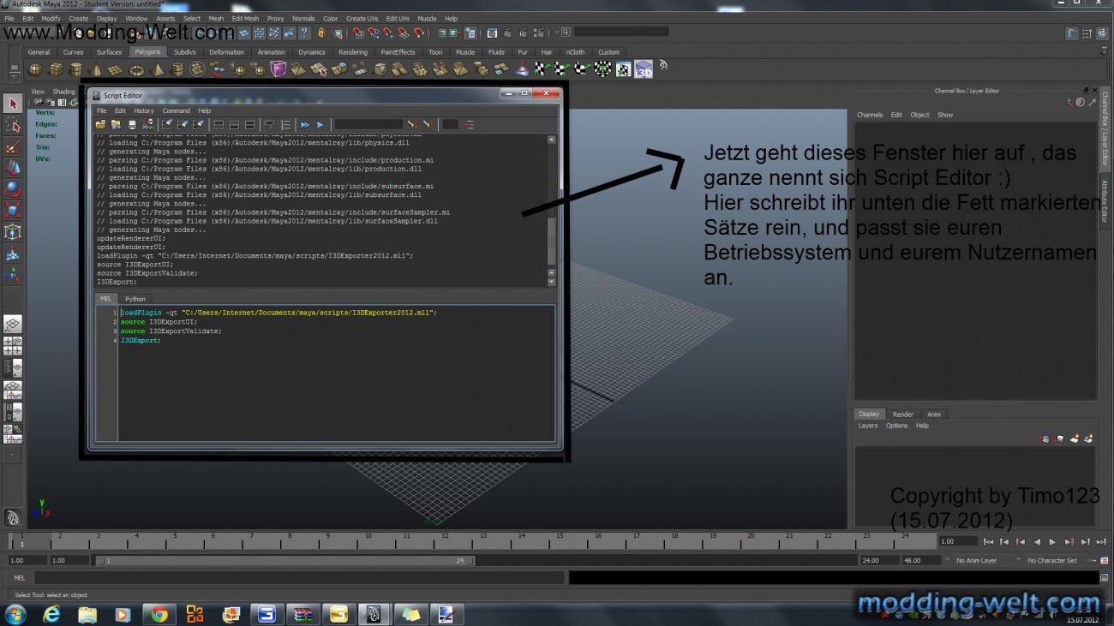Toggle echo all commands in Script Editor

pos(269,125)
